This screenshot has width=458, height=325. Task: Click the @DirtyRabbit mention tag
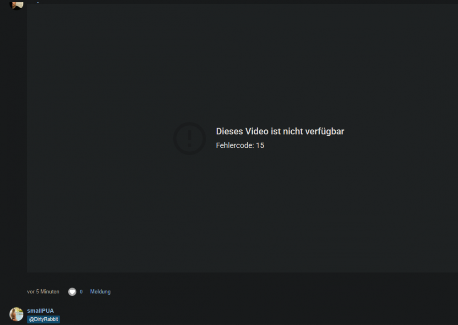pyautogui.click(x=44, y=319)
